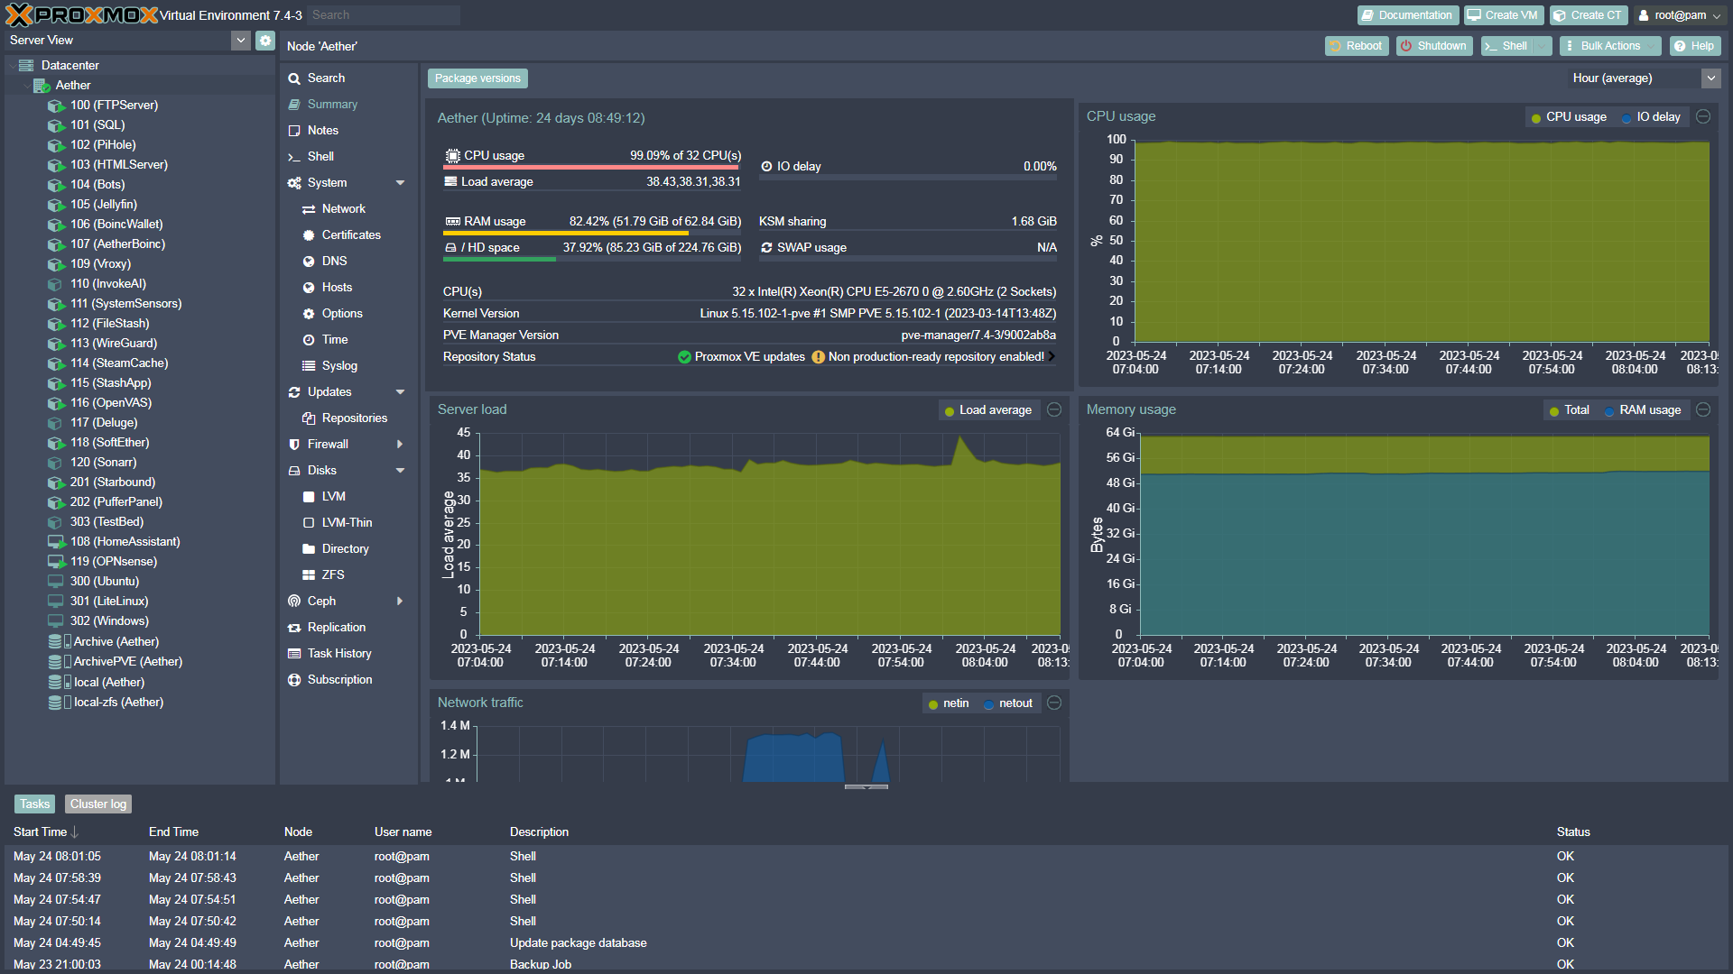Open the ZFS disks page
This screenshot has height=974, width=1733.
coord(332,575)
